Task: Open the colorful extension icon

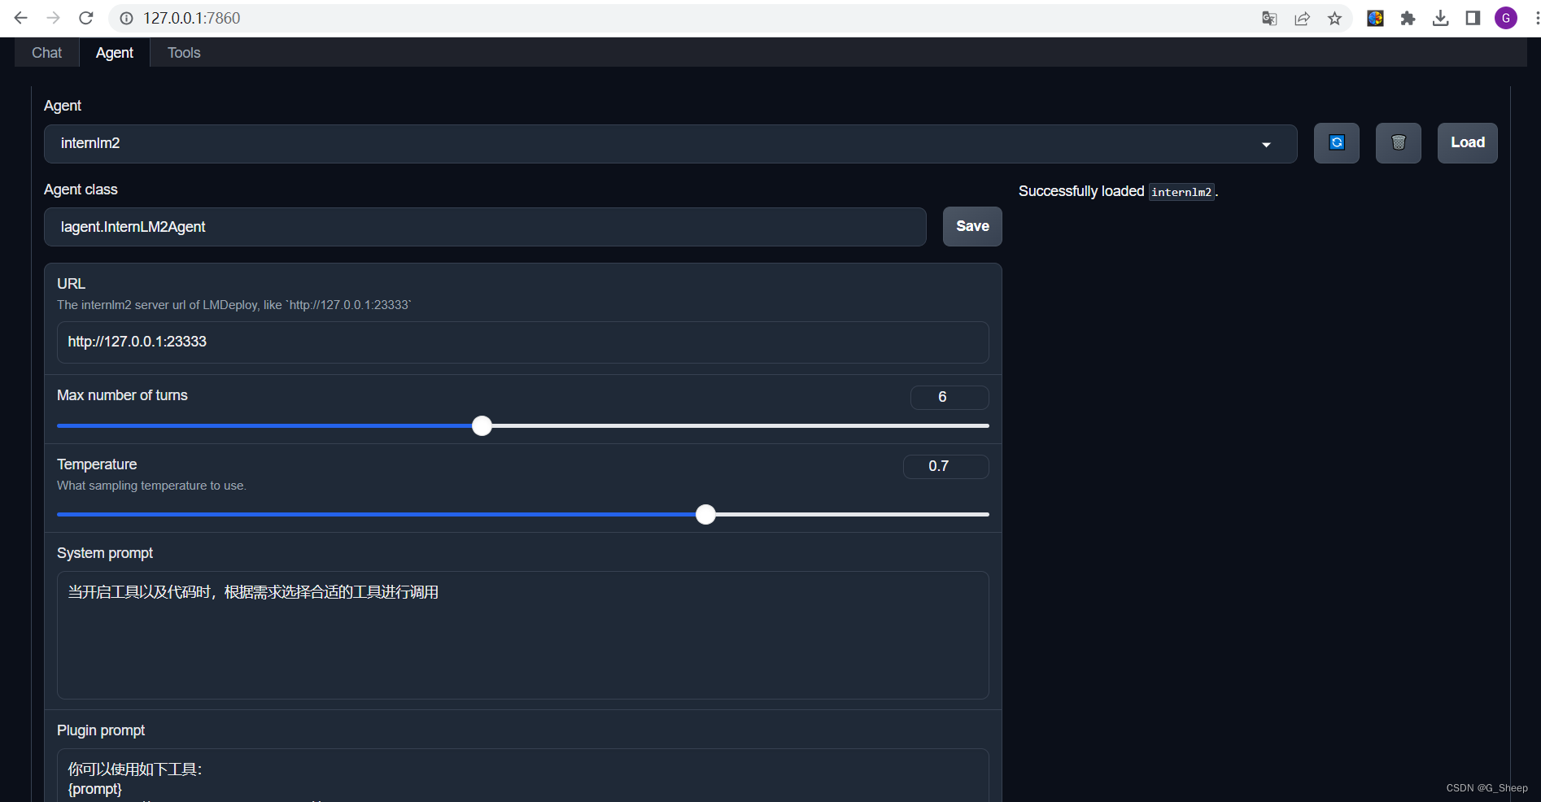Action: point(1375,18)
